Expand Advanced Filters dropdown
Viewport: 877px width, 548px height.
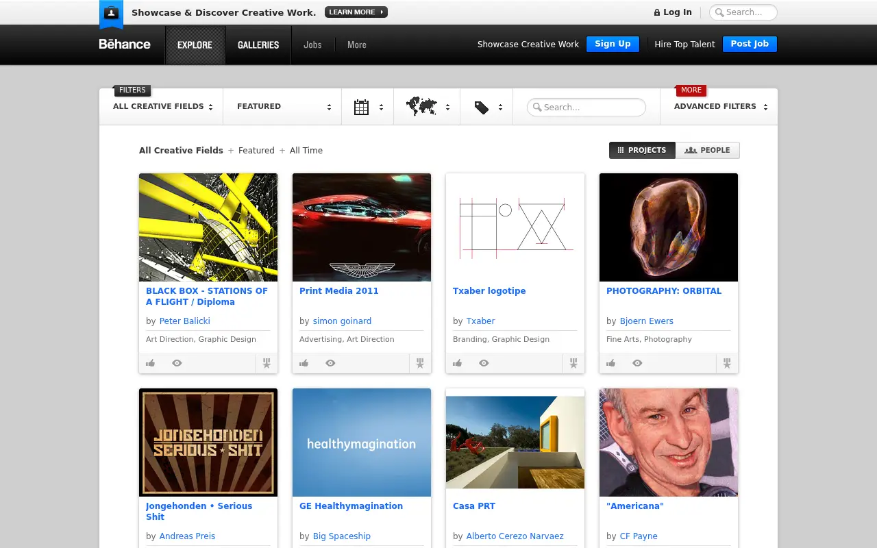point(719,106)
